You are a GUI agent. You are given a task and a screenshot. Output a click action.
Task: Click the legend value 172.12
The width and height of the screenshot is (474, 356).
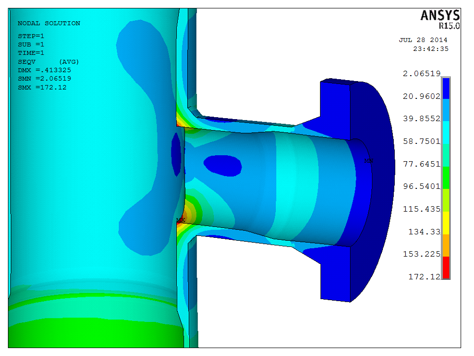pos(424,276)
